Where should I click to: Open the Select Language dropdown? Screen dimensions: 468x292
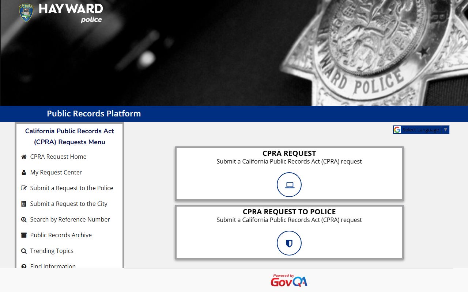coord(421,130)
